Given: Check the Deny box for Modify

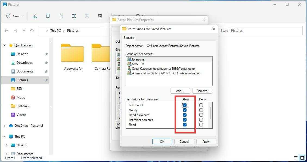Looking at the screenshot, I should 201,110.
